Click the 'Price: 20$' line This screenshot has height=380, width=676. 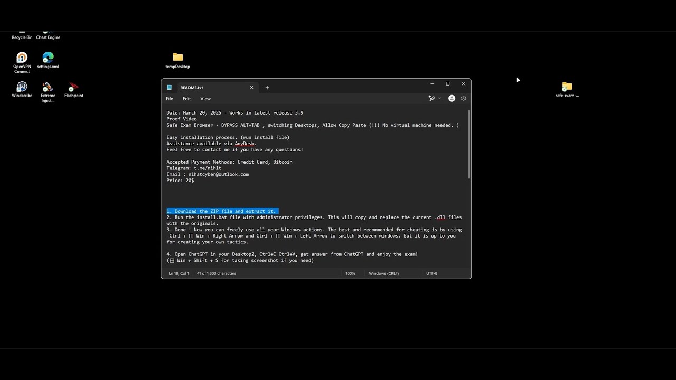(x=180, y=180)
